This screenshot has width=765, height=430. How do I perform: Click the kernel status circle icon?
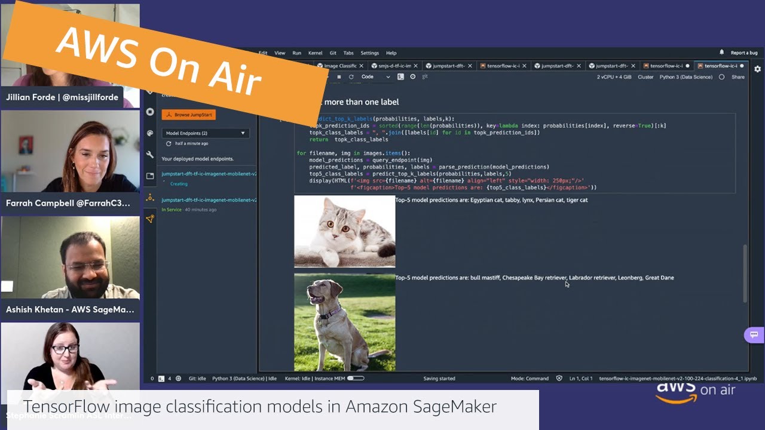pos(721,77)
